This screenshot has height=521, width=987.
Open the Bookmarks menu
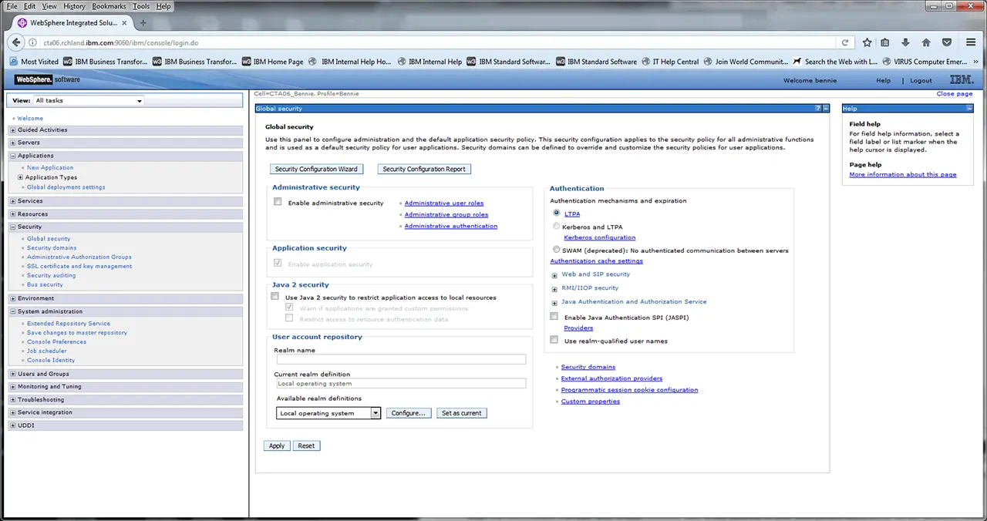(109, 6)
